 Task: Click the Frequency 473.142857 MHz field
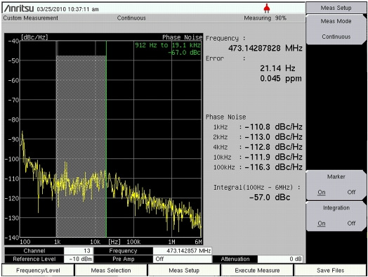[182, 251]
